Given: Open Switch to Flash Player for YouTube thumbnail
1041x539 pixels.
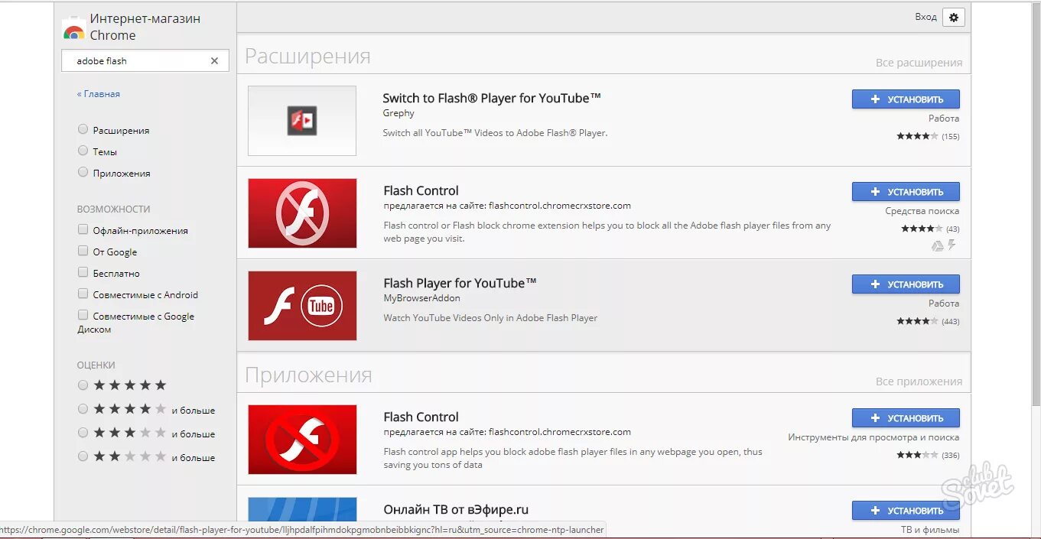Looking at the screenshot, I should (302, 121).
